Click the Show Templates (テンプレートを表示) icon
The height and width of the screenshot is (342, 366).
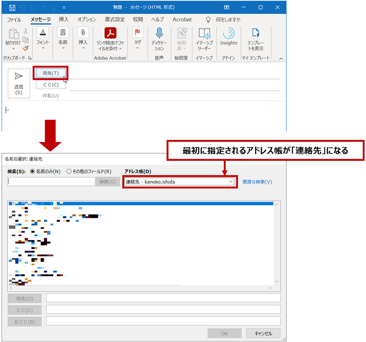pyautogui.click(x=256, y=34)
